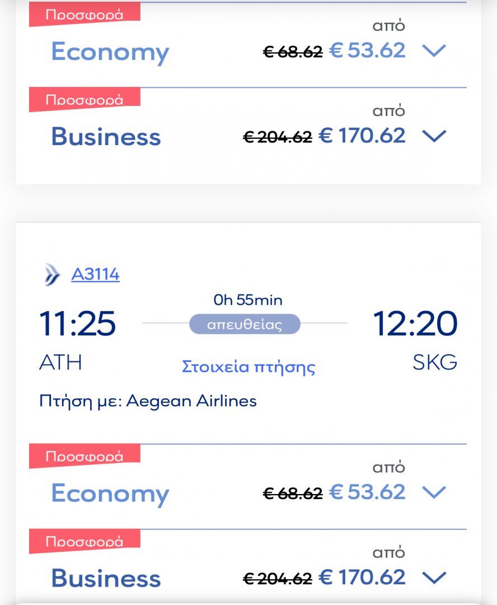Select the Business label of flight A3114

coord(106,578)
